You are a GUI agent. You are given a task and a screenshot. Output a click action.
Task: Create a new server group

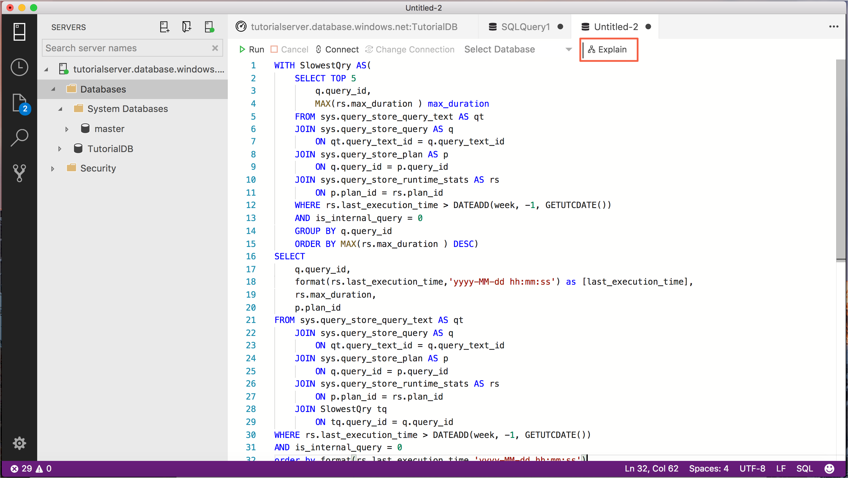coord(187,27)
